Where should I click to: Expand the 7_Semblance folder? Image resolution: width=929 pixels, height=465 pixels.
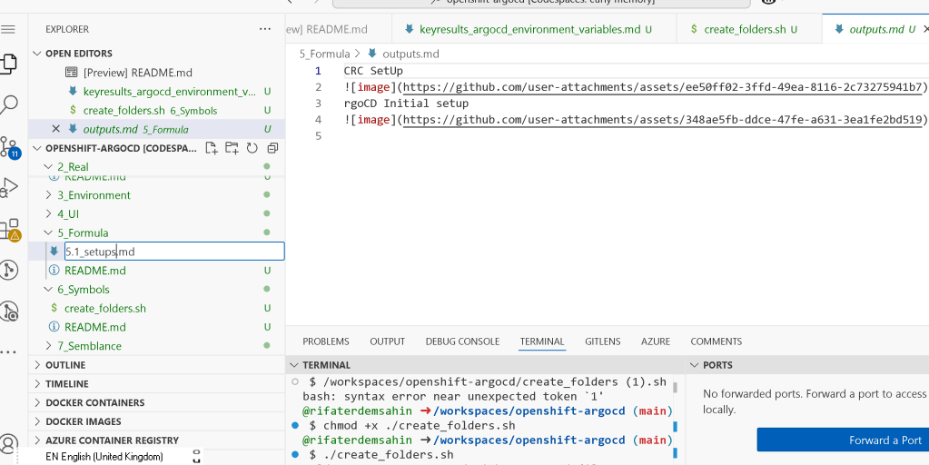click(50, 346)
